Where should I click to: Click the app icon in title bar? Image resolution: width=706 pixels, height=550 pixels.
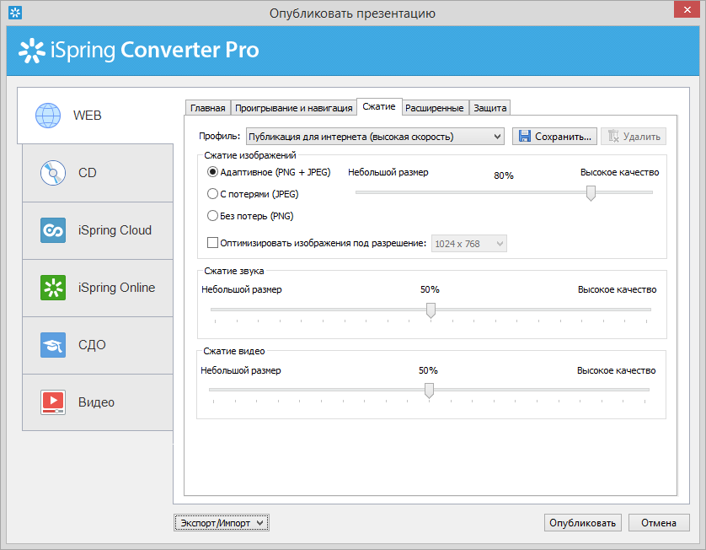(15, 13)
